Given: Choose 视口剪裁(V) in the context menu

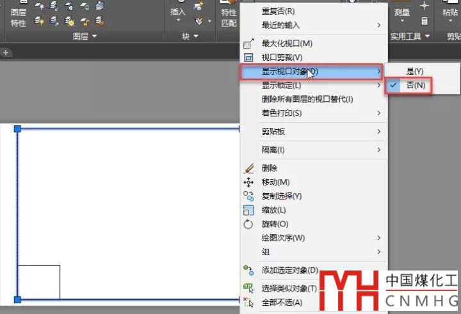Looking at the screenshot, I should 313,58.
